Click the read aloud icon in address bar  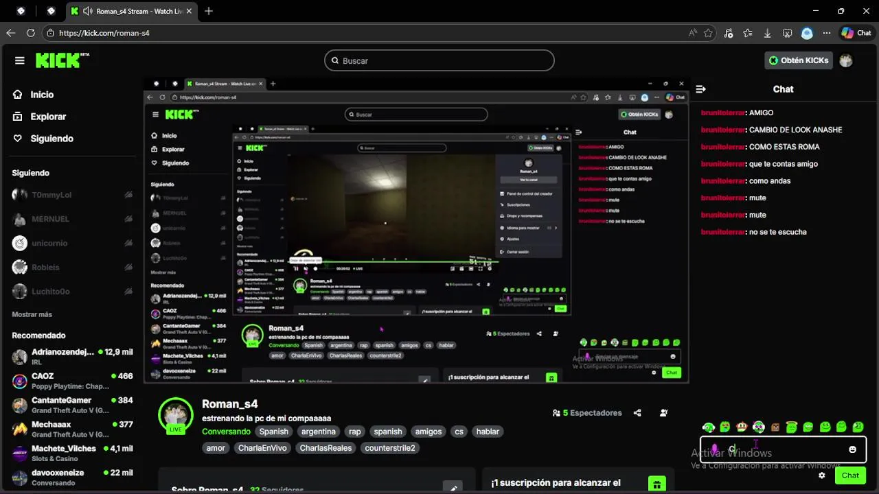click(693, 33)
